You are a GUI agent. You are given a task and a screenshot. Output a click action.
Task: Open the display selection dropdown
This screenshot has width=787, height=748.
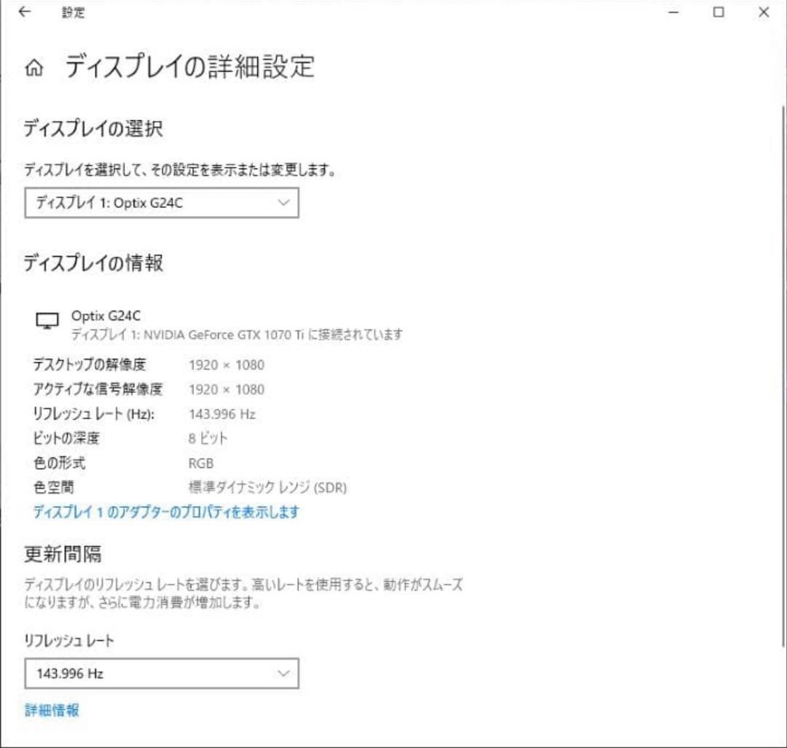tap(162, 203)
